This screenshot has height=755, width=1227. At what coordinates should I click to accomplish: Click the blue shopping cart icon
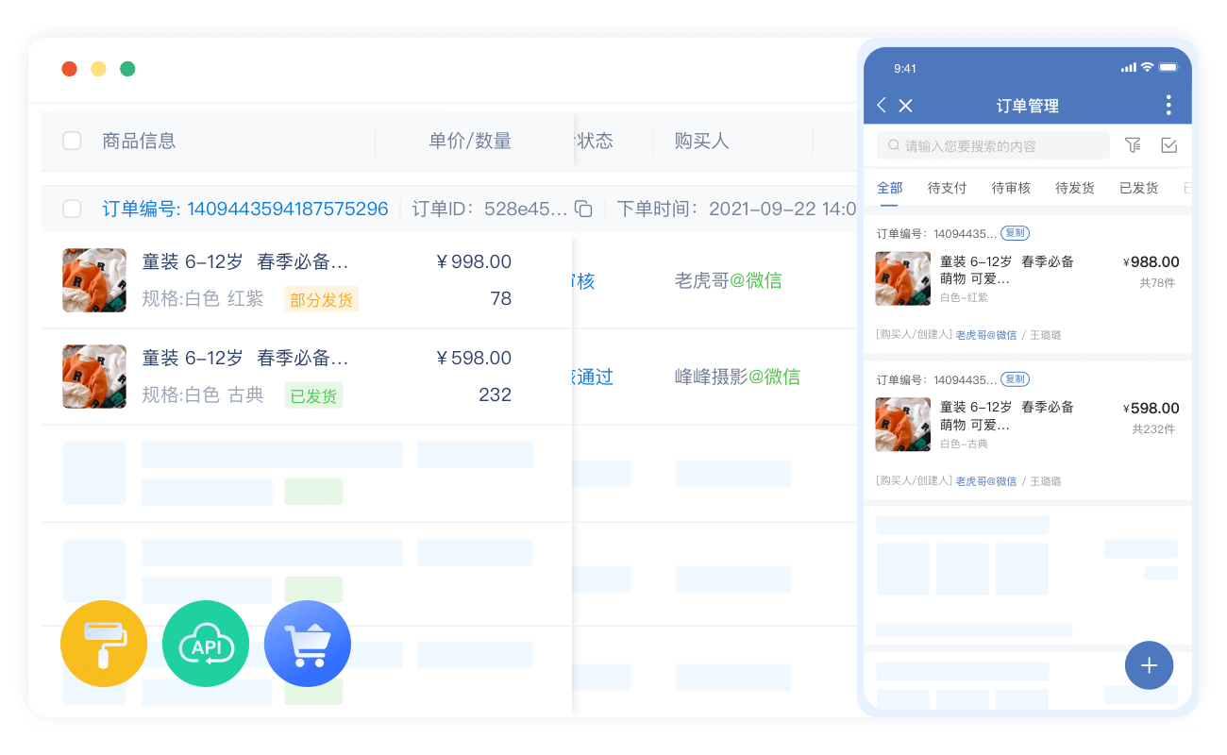click(x=308, y=644)
